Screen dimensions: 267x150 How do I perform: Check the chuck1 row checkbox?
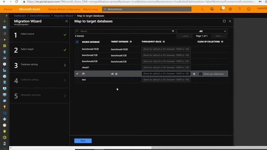coord(77,67)
